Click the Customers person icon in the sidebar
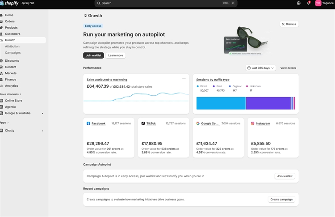This screenshot has height=217, width=335. pyautogui.click(x=1, y=34)
